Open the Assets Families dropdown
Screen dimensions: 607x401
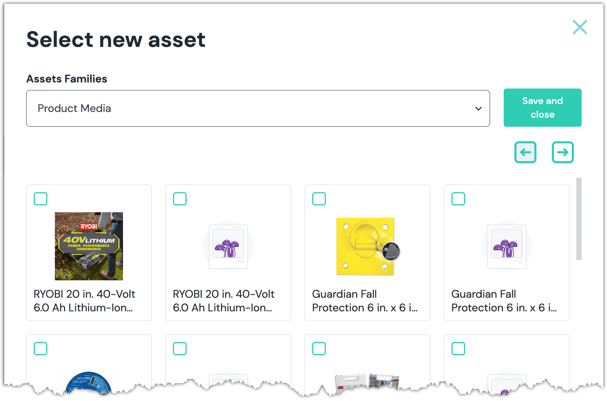(258, 109)
